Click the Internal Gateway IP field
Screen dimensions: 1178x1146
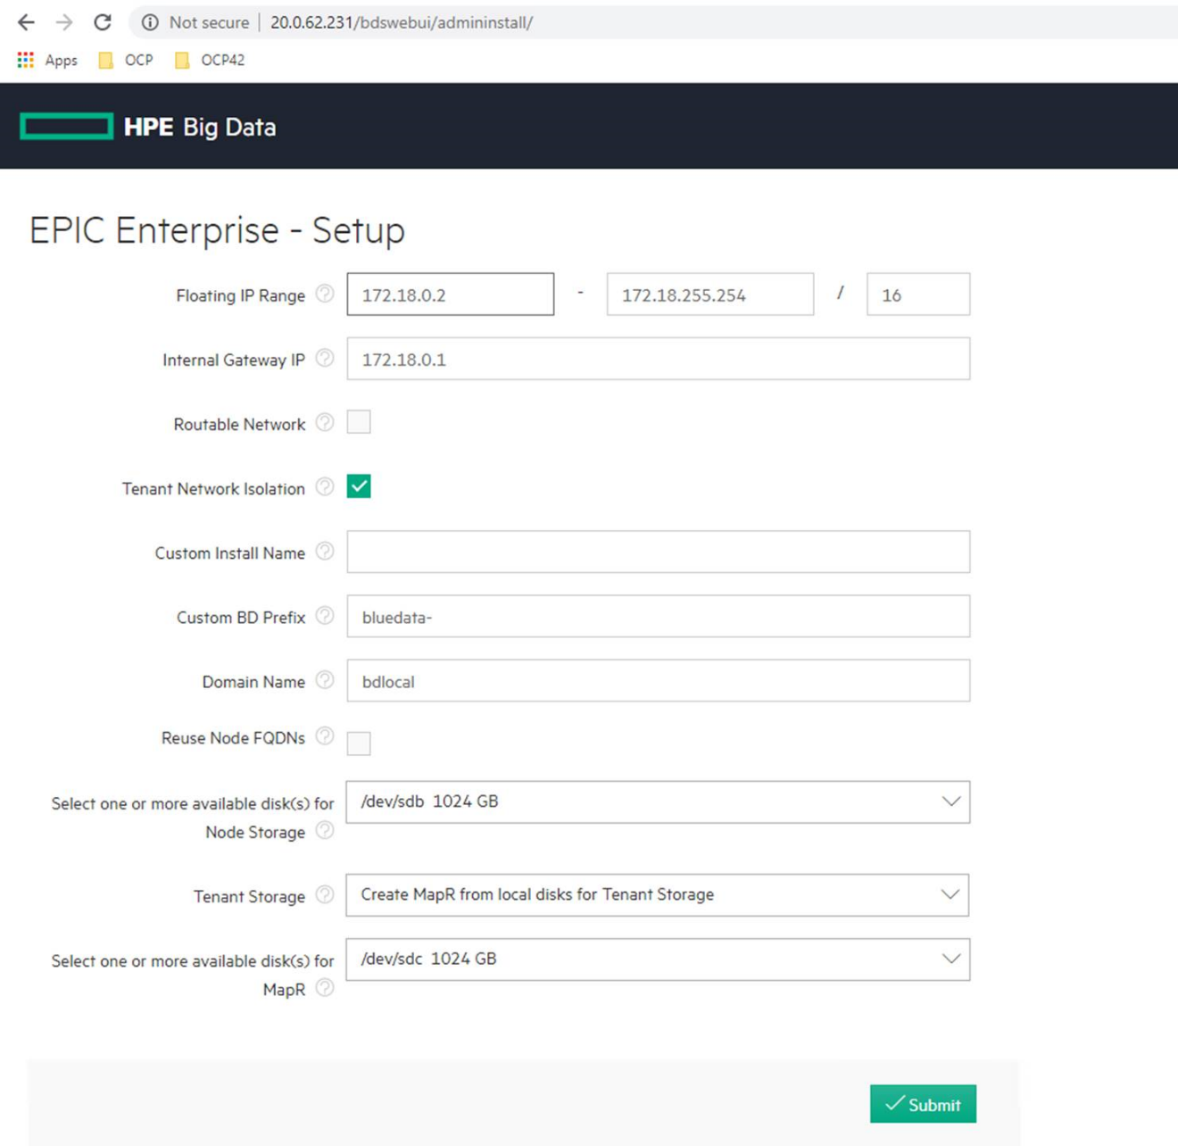click(659, 359)
